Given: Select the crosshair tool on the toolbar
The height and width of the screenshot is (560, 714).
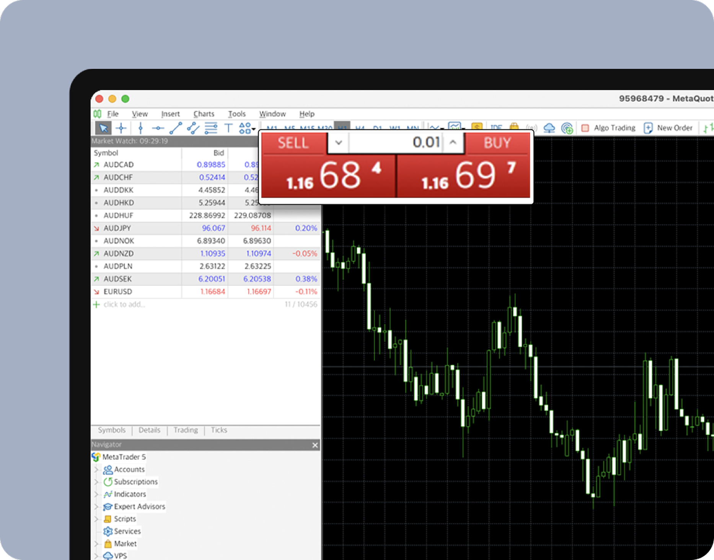Looking at the screenshot, I should pos(121,127).
